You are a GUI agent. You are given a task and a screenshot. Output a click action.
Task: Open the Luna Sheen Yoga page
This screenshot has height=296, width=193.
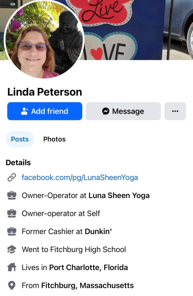(x=119, y=196)
